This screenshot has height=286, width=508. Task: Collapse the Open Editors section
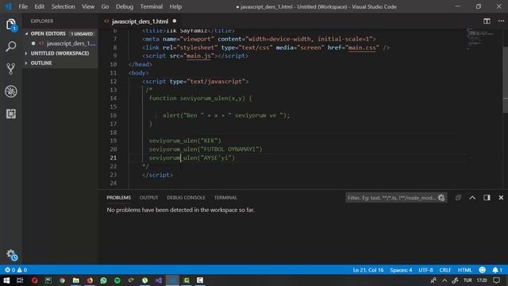[48, 33]
